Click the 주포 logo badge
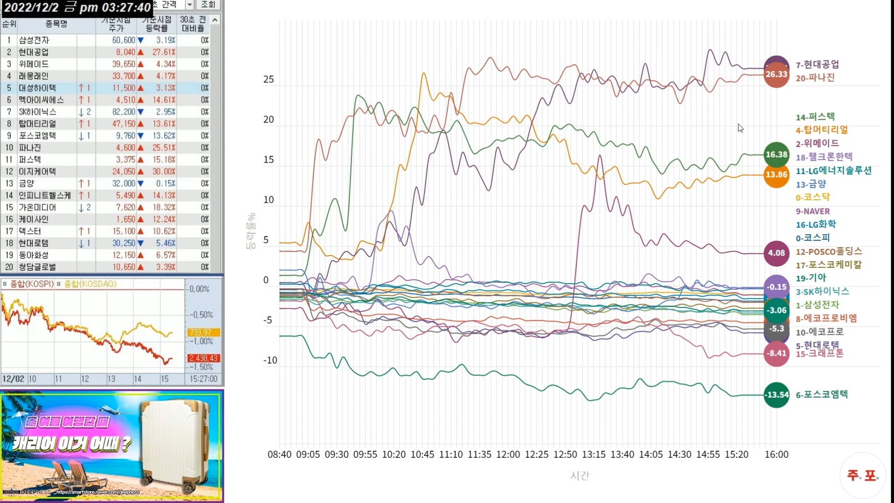This screenshot has width=894, height=503. pos(863,476)
